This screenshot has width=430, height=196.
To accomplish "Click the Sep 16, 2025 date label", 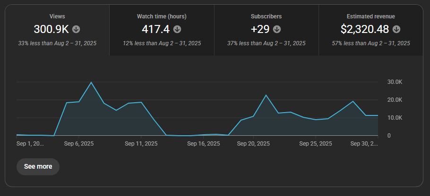I will coord(204,144).
